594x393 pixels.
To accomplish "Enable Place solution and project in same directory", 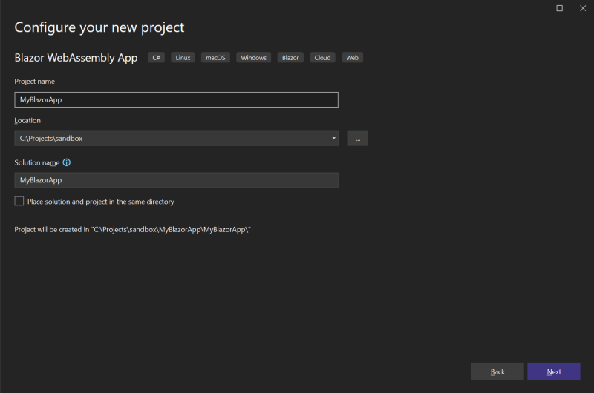I will point(19,201).
